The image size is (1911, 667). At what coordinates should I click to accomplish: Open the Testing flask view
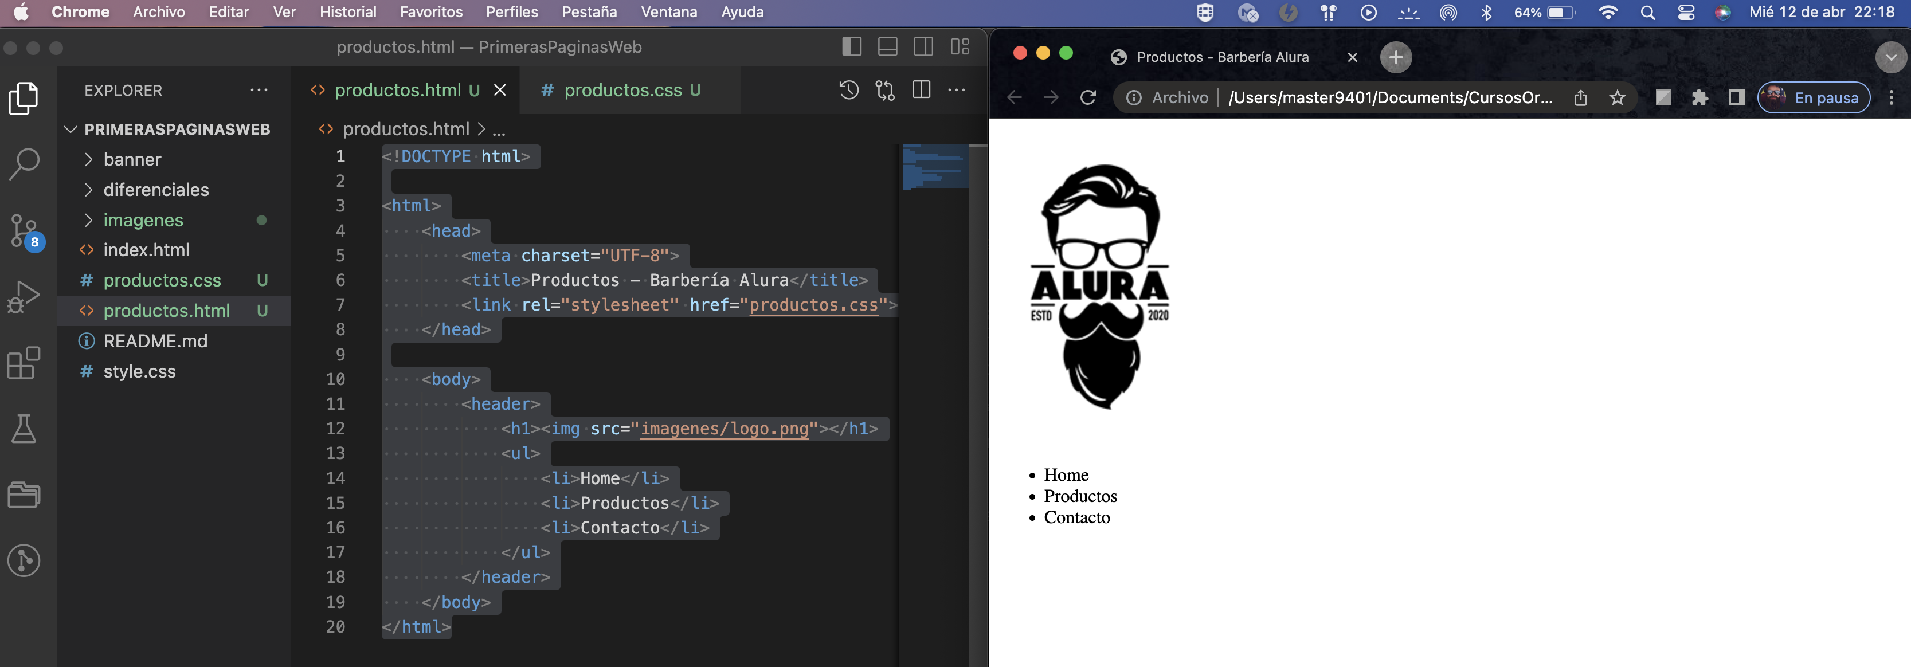tap(24, 429)
